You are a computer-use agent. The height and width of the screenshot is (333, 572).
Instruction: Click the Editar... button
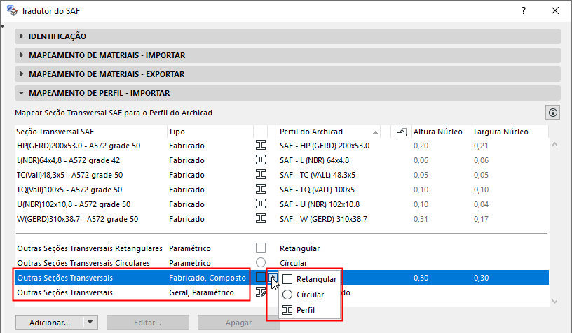point(148,322)
